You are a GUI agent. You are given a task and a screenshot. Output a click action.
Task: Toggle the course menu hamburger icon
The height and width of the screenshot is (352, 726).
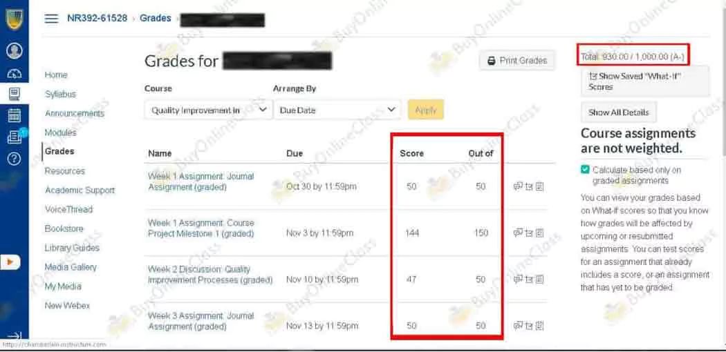[51, 19]
